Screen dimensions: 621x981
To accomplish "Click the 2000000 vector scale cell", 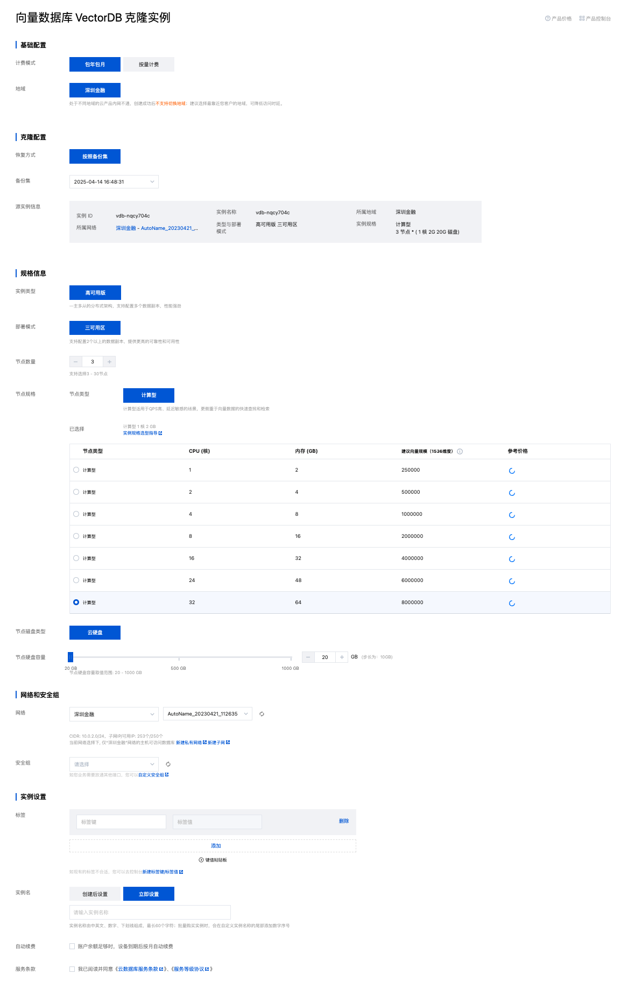I will 412,536.
